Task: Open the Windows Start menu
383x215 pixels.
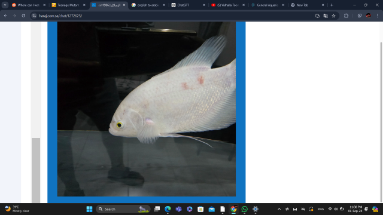Action: click(89, 209)
